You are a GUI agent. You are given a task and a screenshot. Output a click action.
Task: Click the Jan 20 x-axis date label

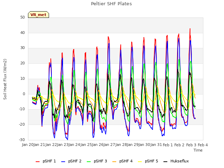coord(28,145)
